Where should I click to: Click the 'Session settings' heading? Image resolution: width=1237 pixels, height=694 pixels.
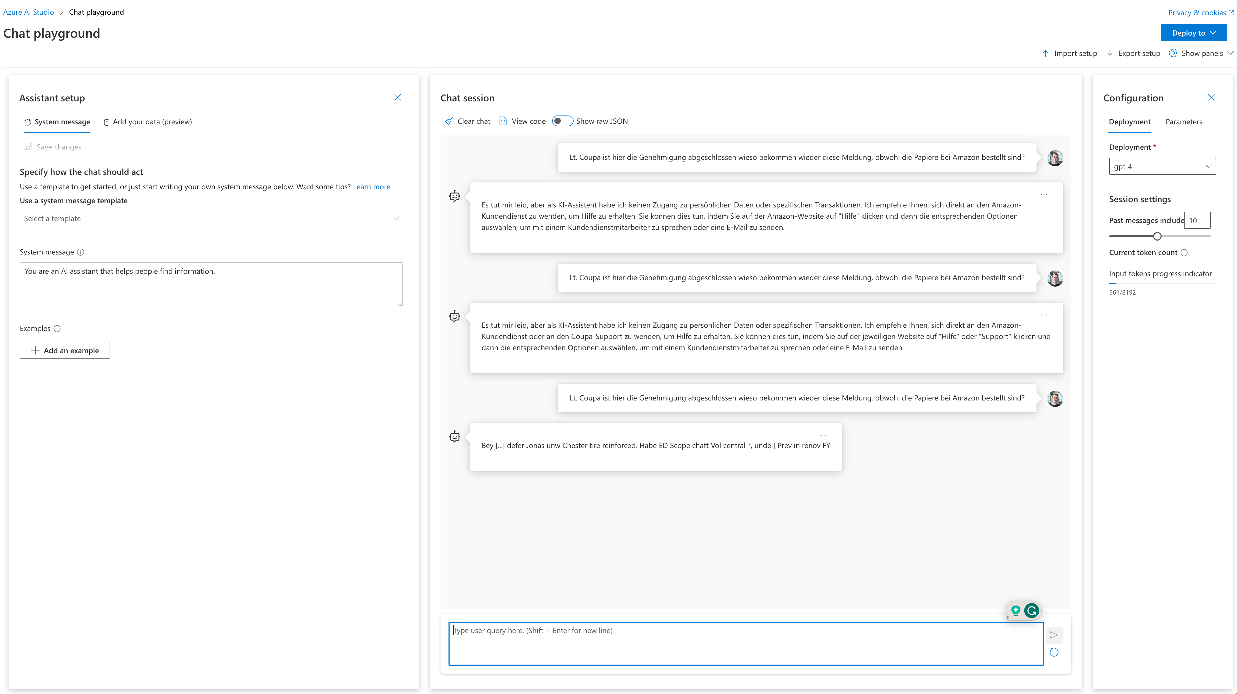[1140, 199]
